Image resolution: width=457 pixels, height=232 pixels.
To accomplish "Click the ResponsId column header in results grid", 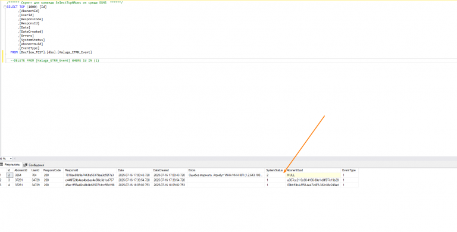I will [x=90, y=170].
